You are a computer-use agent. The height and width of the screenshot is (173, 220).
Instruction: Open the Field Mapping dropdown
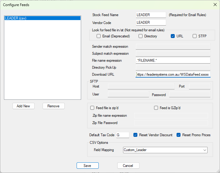[x=165, y=150]
